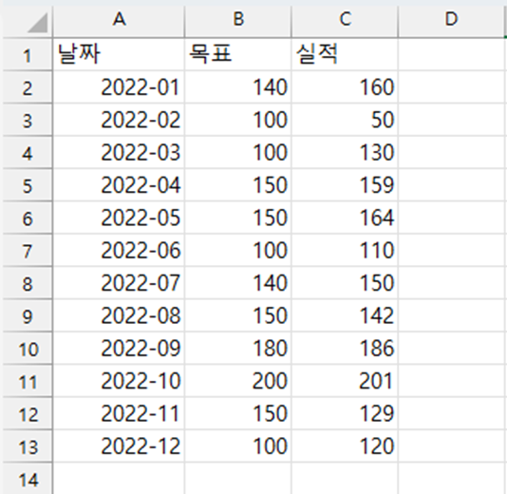This screenshot has height=494, width=507.
Task: Click 목표 value 180 for 2022-09
Action: (x=238, y=348)
